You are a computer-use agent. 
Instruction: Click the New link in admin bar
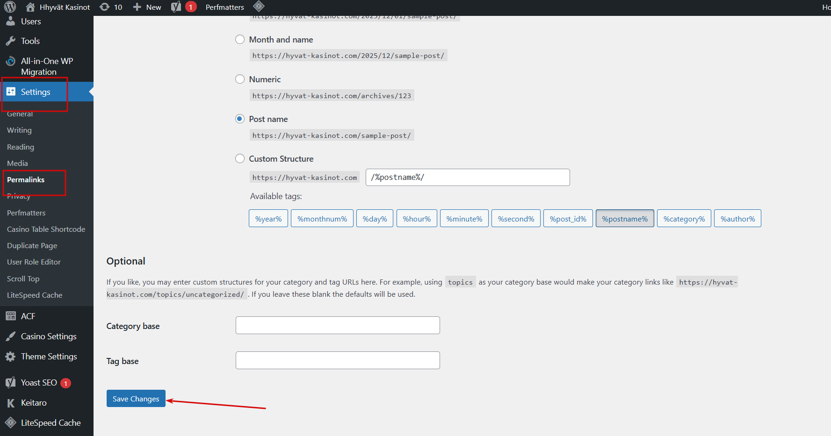[x=153, y=7]
